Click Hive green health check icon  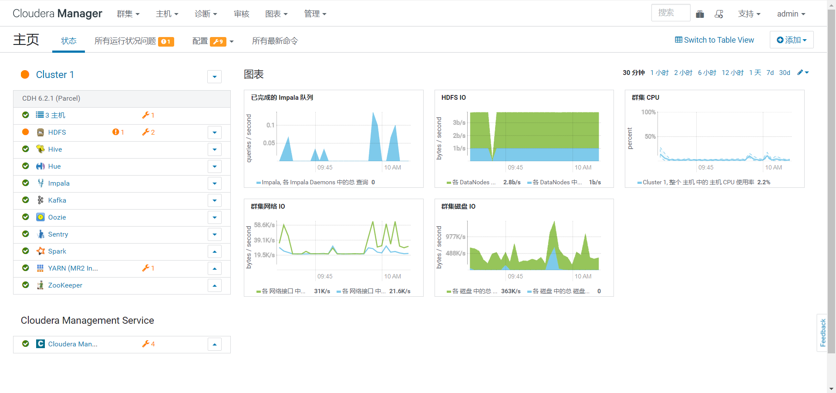(26, 149)
